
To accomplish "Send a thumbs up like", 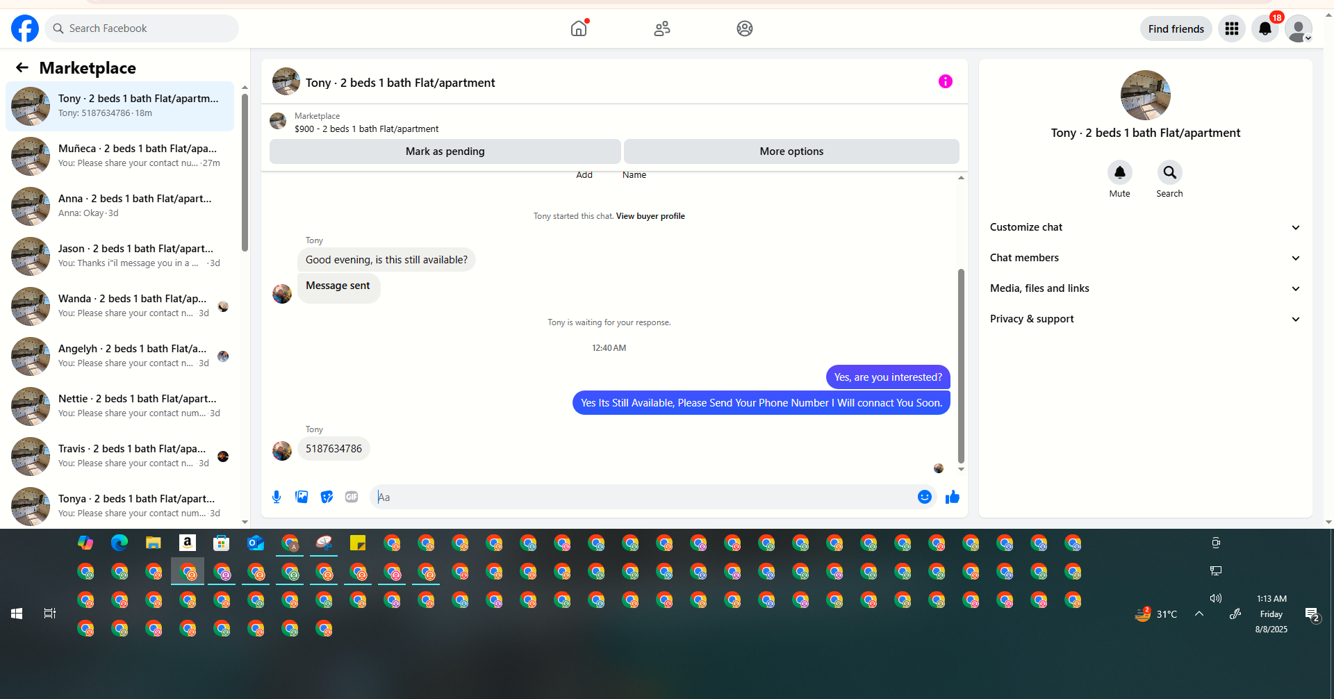I will click(x=953, y=497).
